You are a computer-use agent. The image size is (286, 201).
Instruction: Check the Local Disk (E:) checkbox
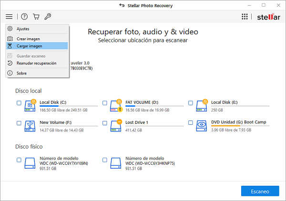(x=190, y=103)
